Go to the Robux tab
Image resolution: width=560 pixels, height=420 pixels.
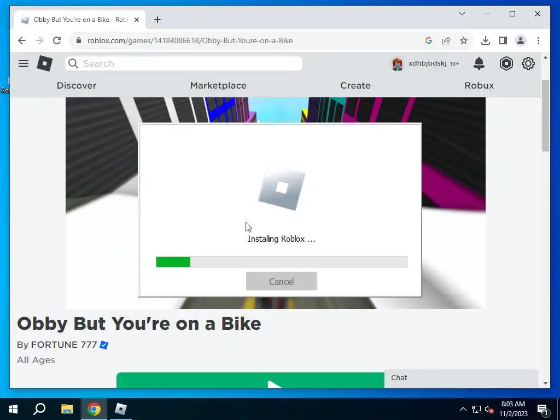[479, 86]
